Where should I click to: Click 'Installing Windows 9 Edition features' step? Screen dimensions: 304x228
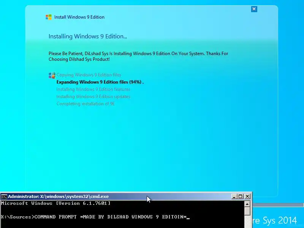93,89
